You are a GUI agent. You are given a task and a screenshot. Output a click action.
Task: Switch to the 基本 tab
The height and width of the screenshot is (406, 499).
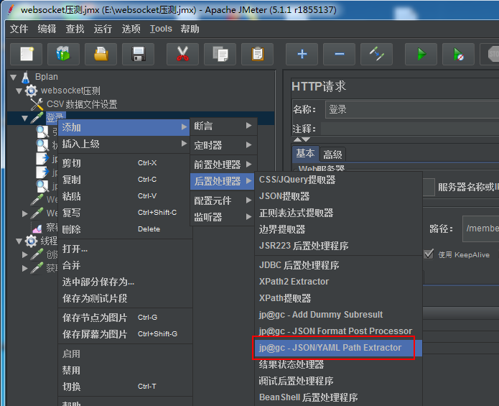pyautogui.click(x=305, y=154)
